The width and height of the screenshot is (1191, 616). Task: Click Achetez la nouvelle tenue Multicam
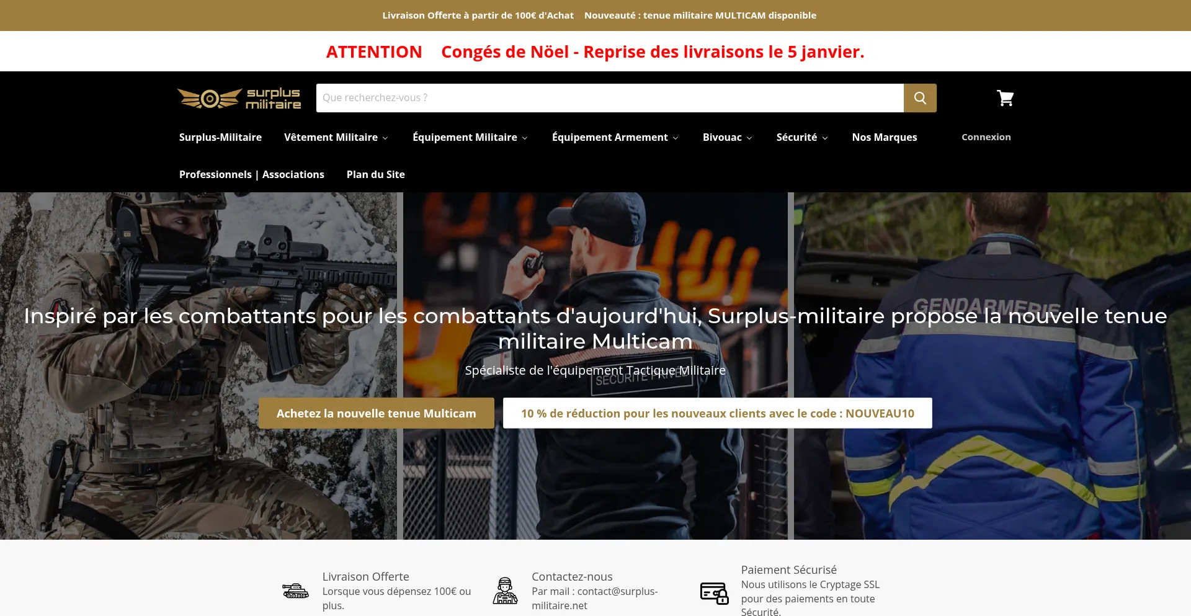(x=376, y=413)
